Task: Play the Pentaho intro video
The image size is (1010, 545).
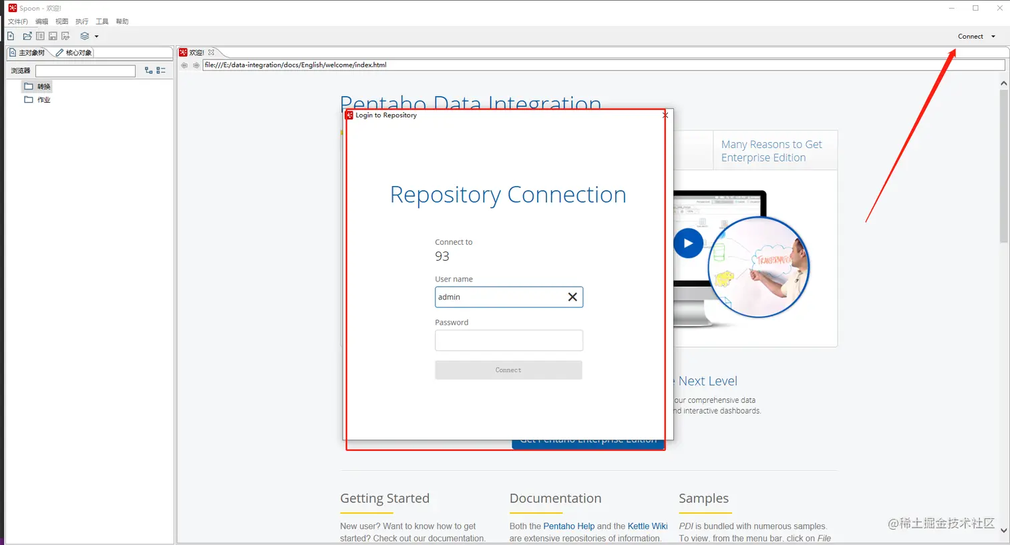Action: coord(688,243)
